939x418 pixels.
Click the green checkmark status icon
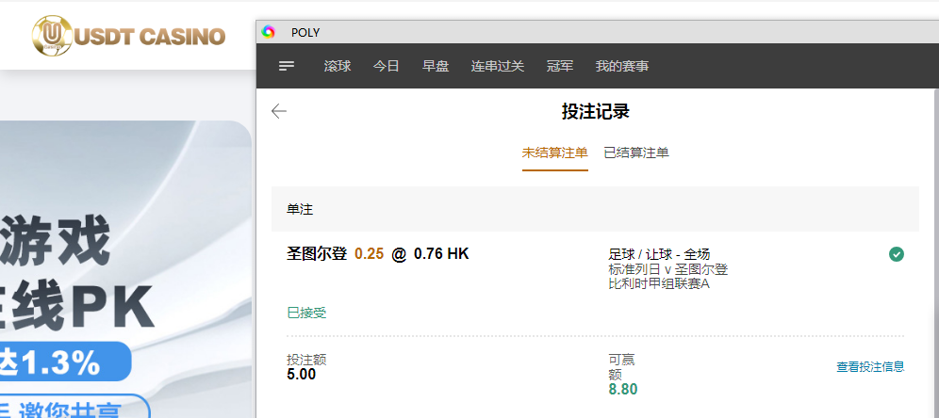[897, 254]
